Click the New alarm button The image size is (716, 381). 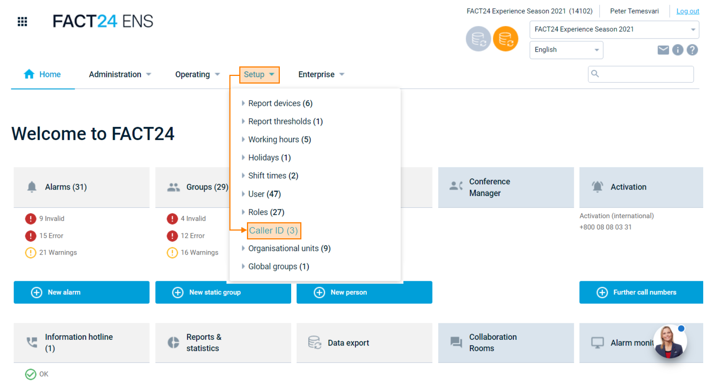click(81, 292)
